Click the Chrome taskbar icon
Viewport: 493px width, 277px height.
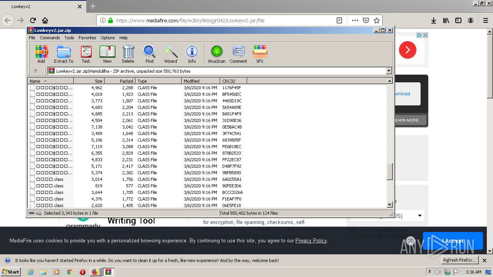tap(69, 272)
